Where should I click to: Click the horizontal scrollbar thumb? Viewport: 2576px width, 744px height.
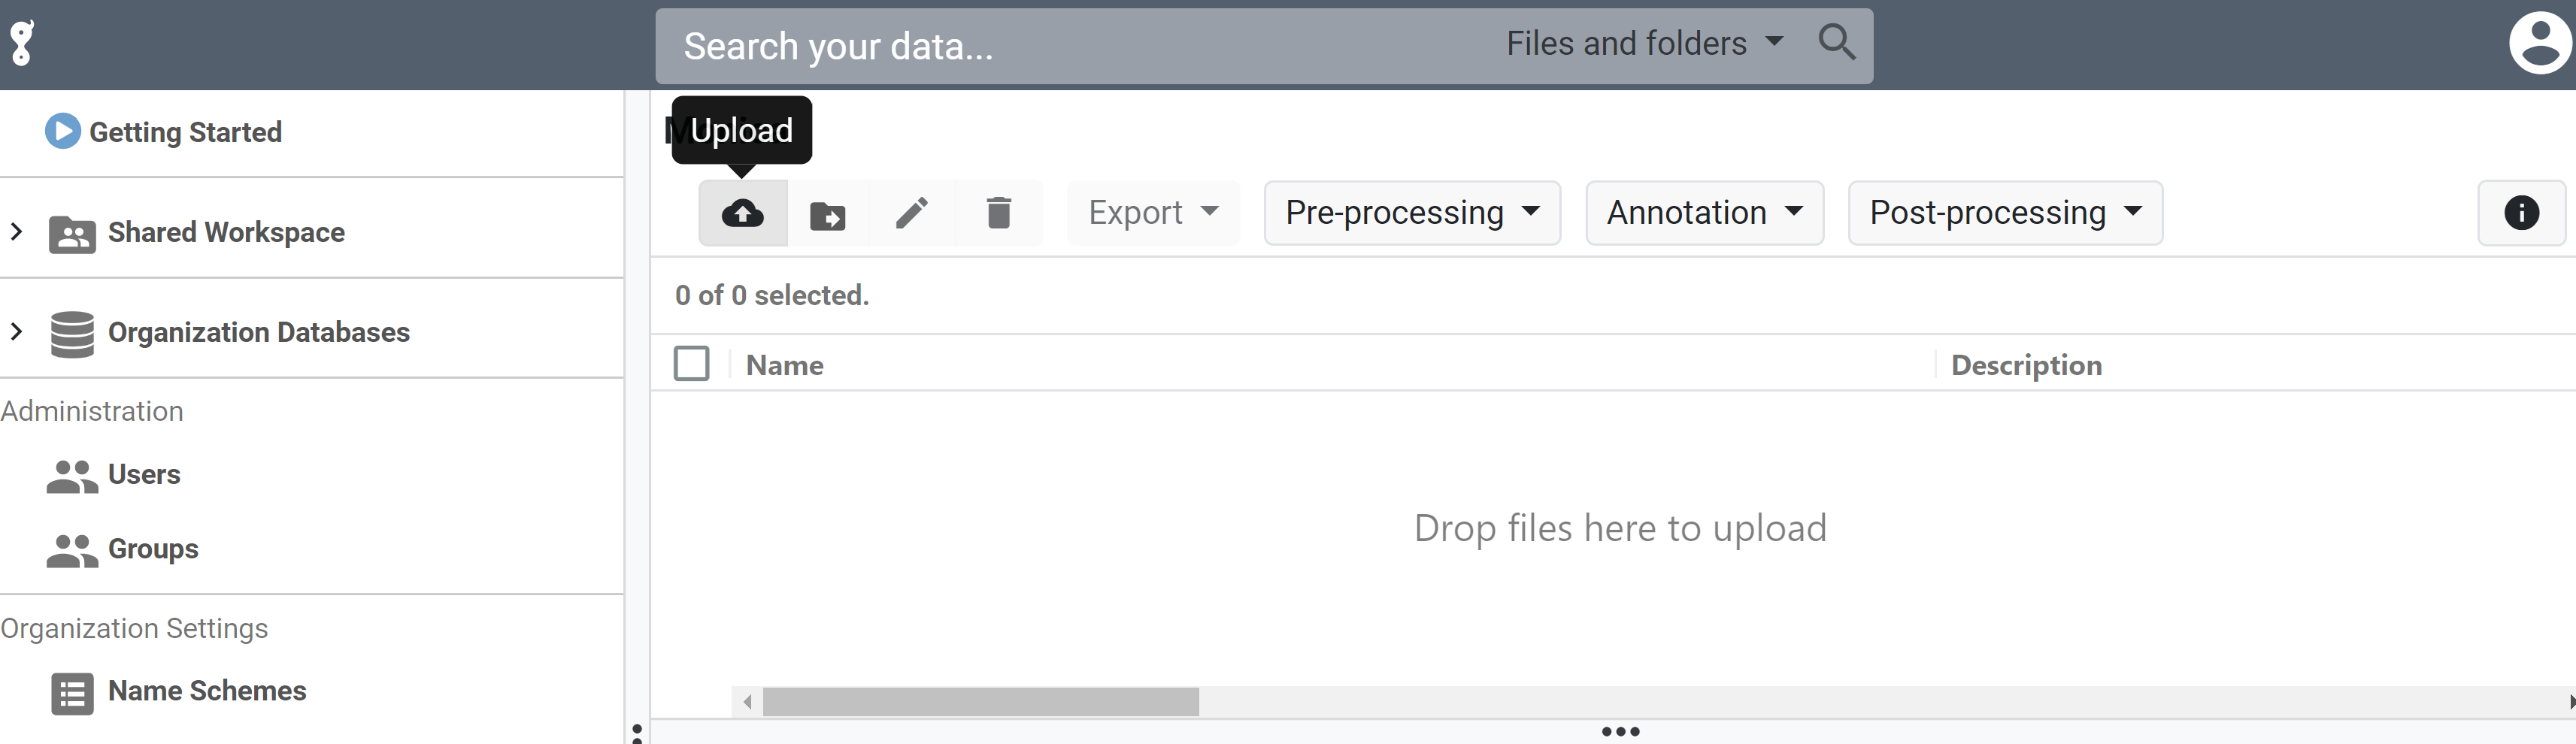980,702
